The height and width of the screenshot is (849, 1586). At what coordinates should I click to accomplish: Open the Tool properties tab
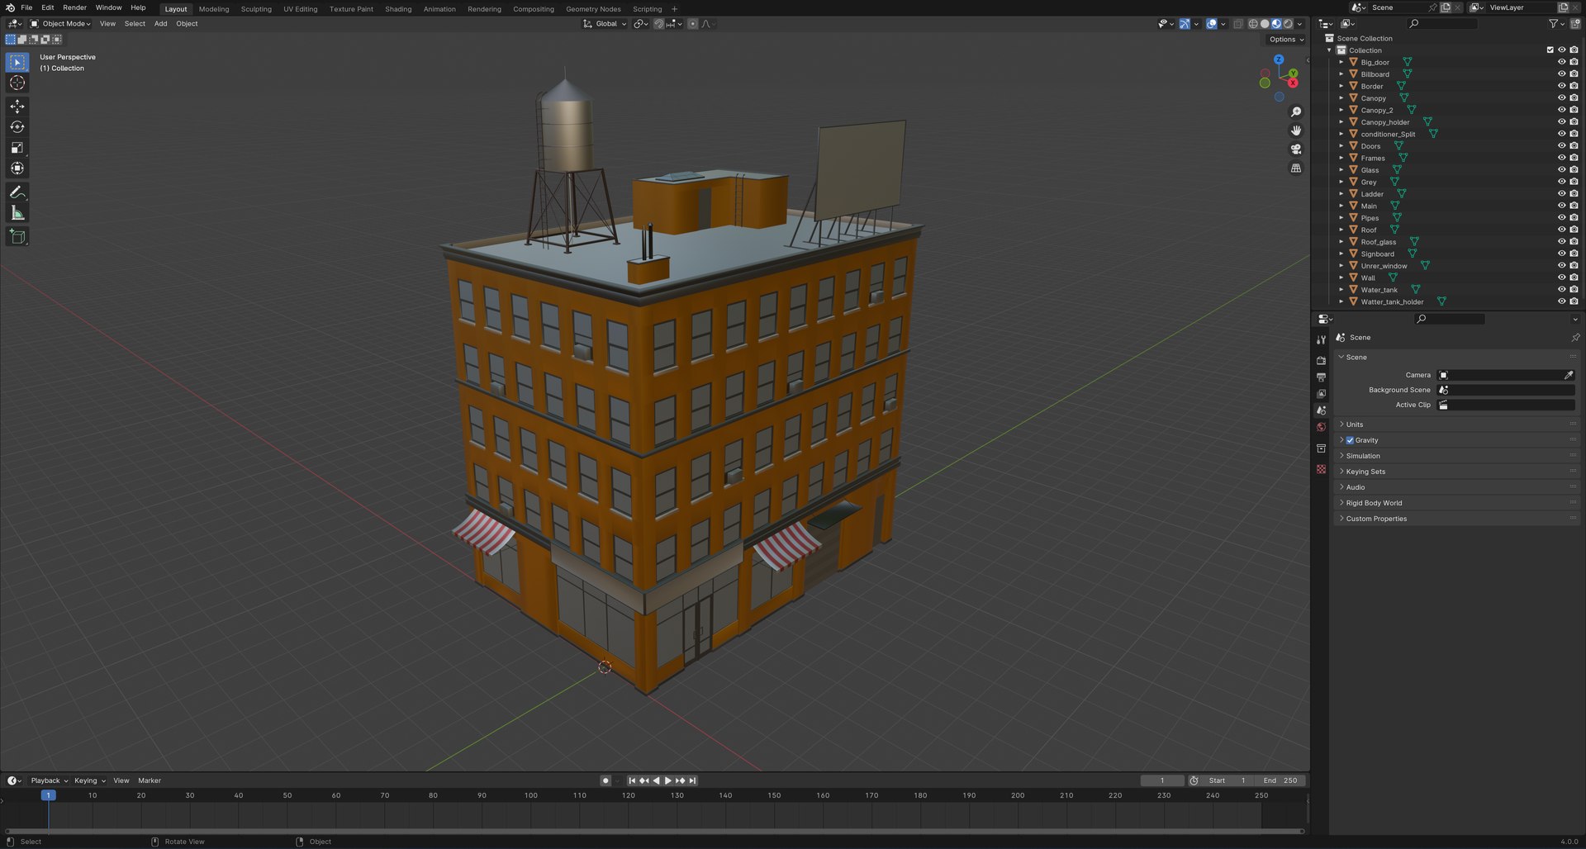coord(1321,339)
